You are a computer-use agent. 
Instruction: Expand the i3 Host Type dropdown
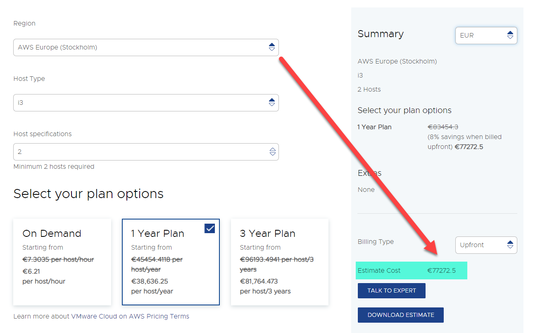(x=140, y=103)
